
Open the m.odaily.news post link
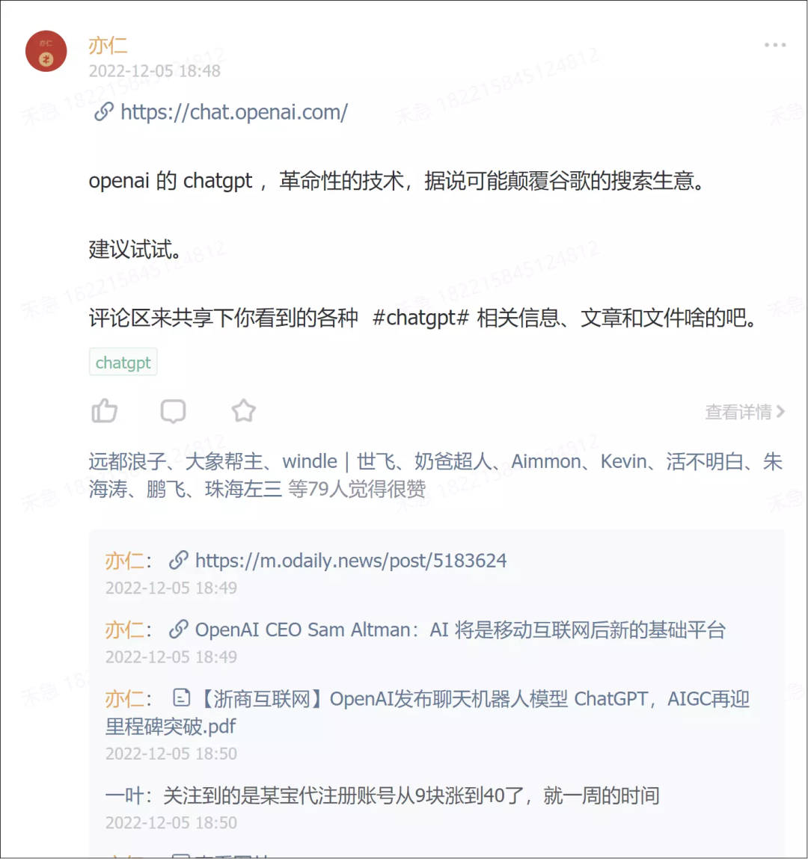[351, 561]
